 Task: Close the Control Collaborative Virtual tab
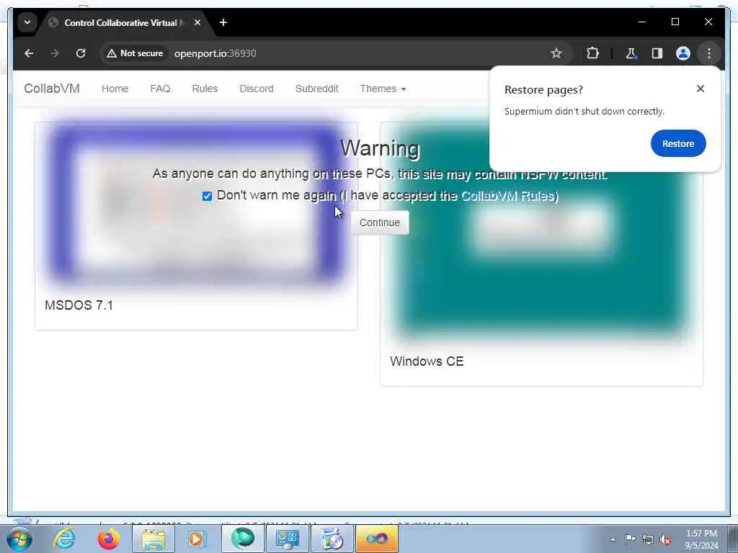point(197,22)
